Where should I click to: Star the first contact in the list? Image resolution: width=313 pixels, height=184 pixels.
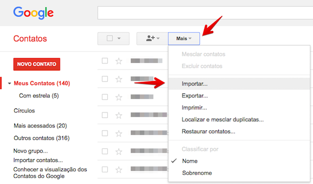119,61
